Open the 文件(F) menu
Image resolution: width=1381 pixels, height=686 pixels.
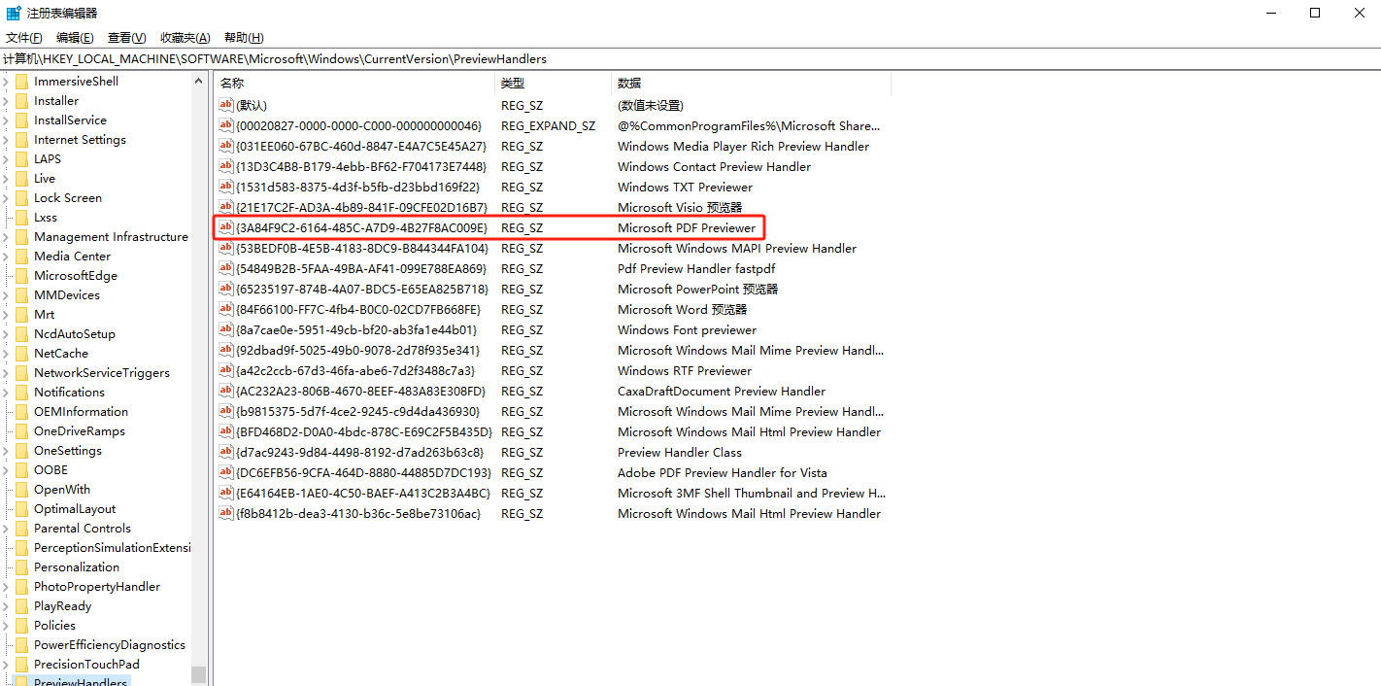[24, 38]
